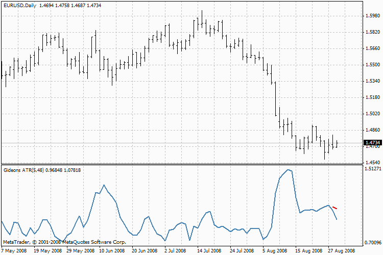383x255 pixels.
Task: Click the 27 Aug 2008 date label
Action: click(340, 251)
